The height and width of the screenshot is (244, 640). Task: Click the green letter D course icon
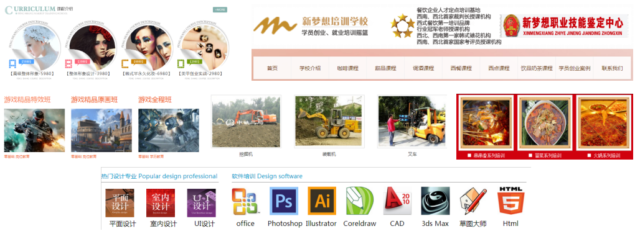[181, 63]
